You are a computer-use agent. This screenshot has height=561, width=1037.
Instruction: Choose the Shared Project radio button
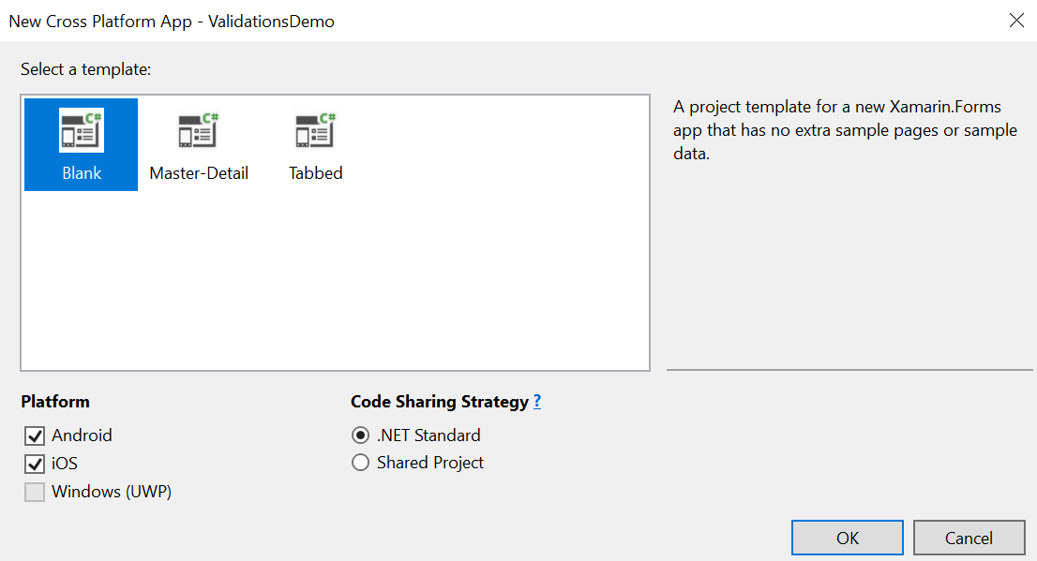[360, 463]
